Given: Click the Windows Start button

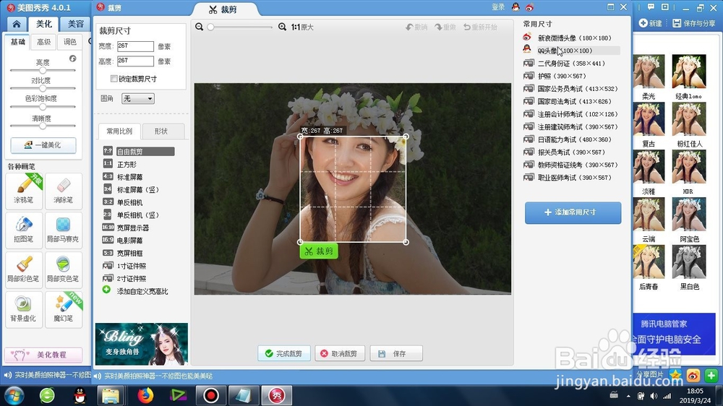Looking at the screenshot, I should (x=14, y=395).
